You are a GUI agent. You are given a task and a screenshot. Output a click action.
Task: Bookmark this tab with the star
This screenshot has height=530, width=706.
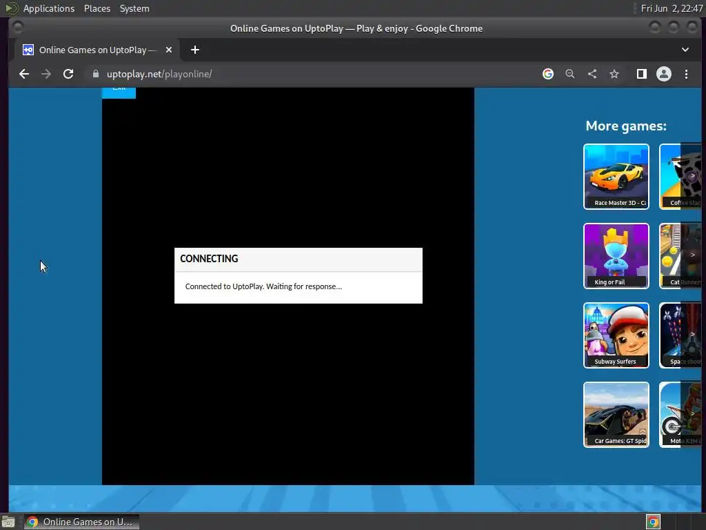[x=614, y=74]
